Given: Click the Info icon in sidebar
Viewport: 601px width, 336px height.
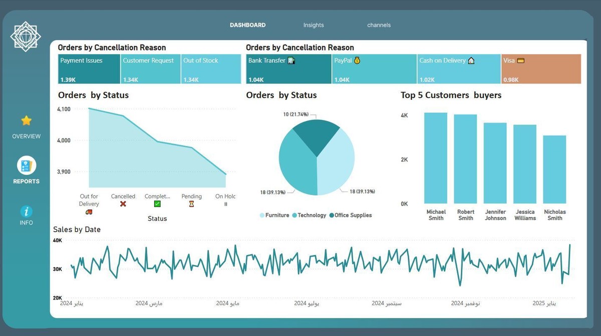Looking at the screenshot, I should 26,211.
